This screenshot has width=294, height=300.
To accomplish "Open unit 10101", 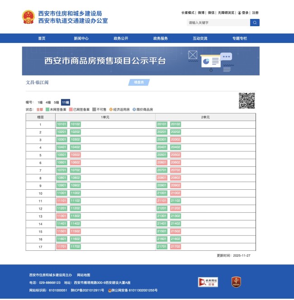I will point(62,124).
